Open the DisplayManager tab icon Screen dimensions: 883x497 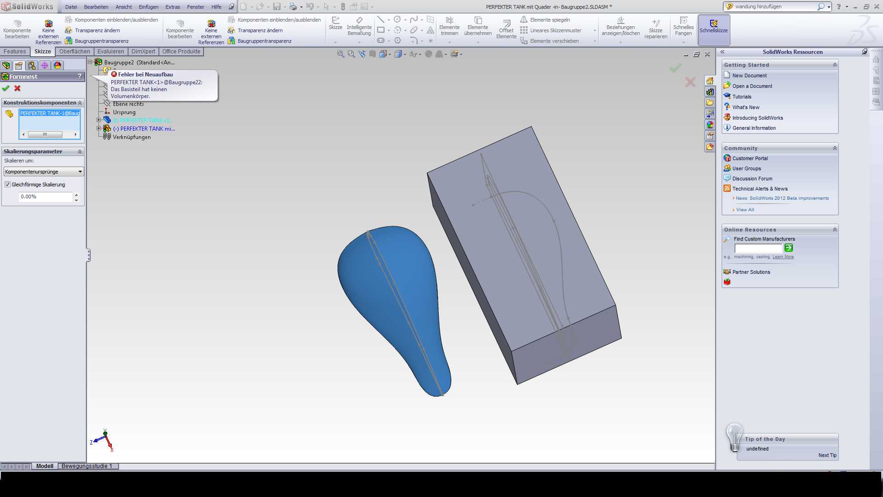[x=57, y=65]
